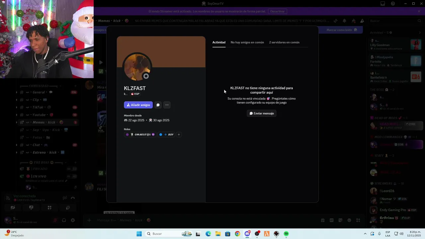The image size is (425, 239).
Task: Open the Help question mark icon
Action: click(393, 4)
